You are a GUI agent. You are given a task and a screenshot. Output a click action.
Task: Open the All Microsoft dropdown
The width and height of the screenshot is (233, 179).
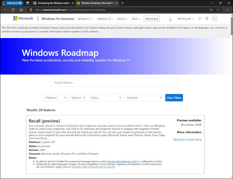pyautogui.click(x=186, y=19)
